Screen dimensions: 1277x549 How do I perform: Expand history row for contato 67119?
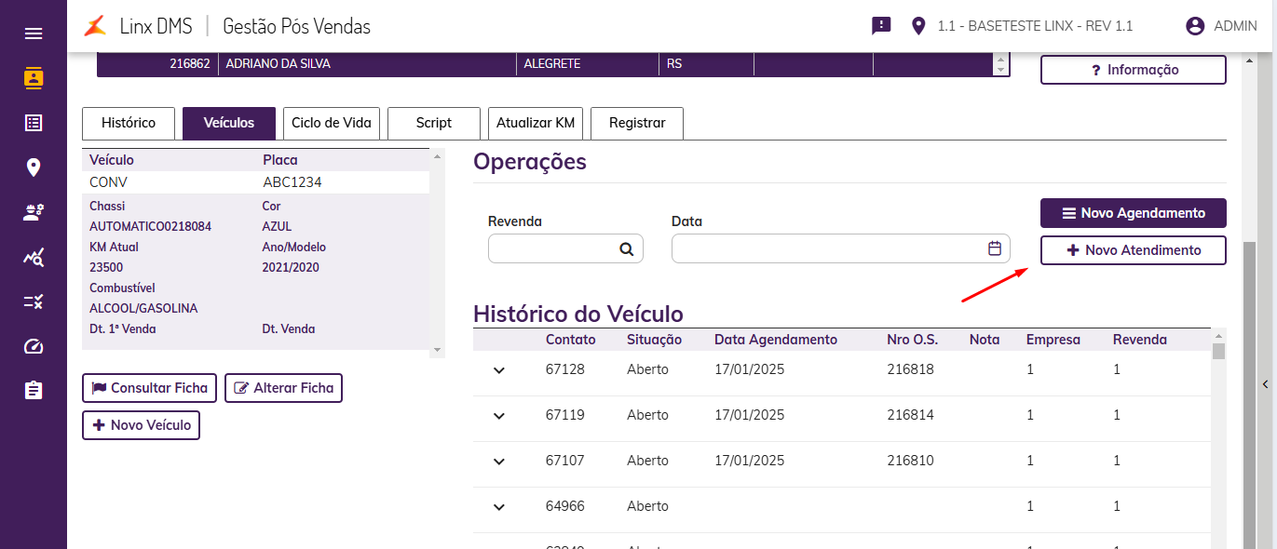(x=499, y=416)
